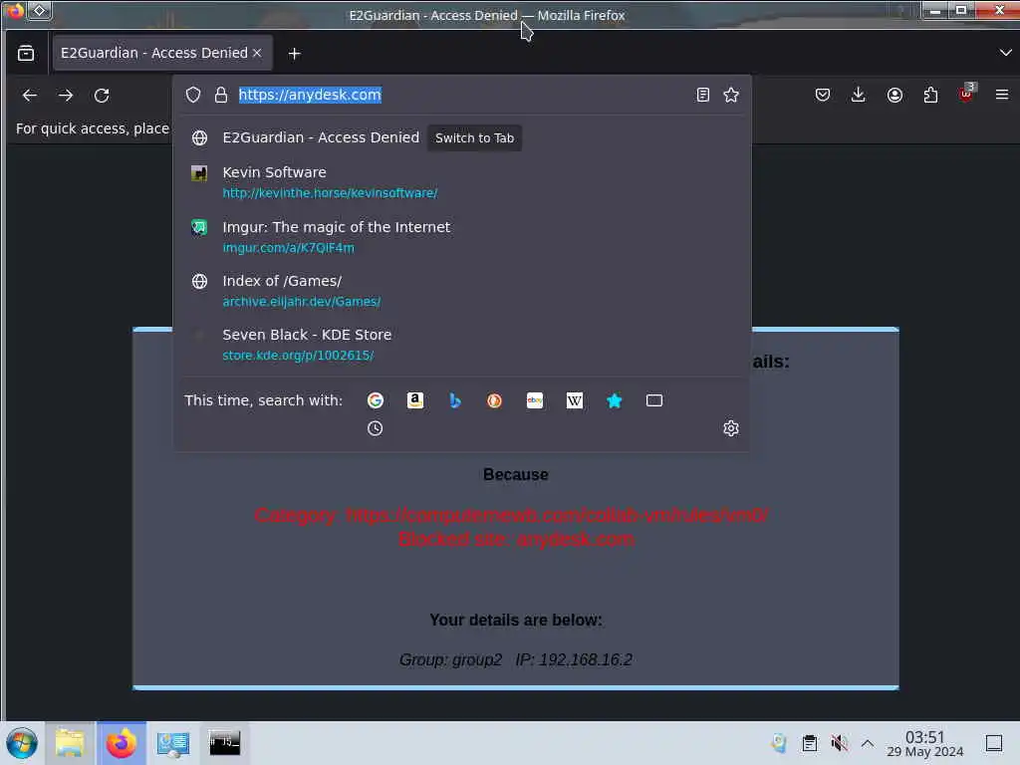Open the file manager from the taskbar

pos(70,743)
